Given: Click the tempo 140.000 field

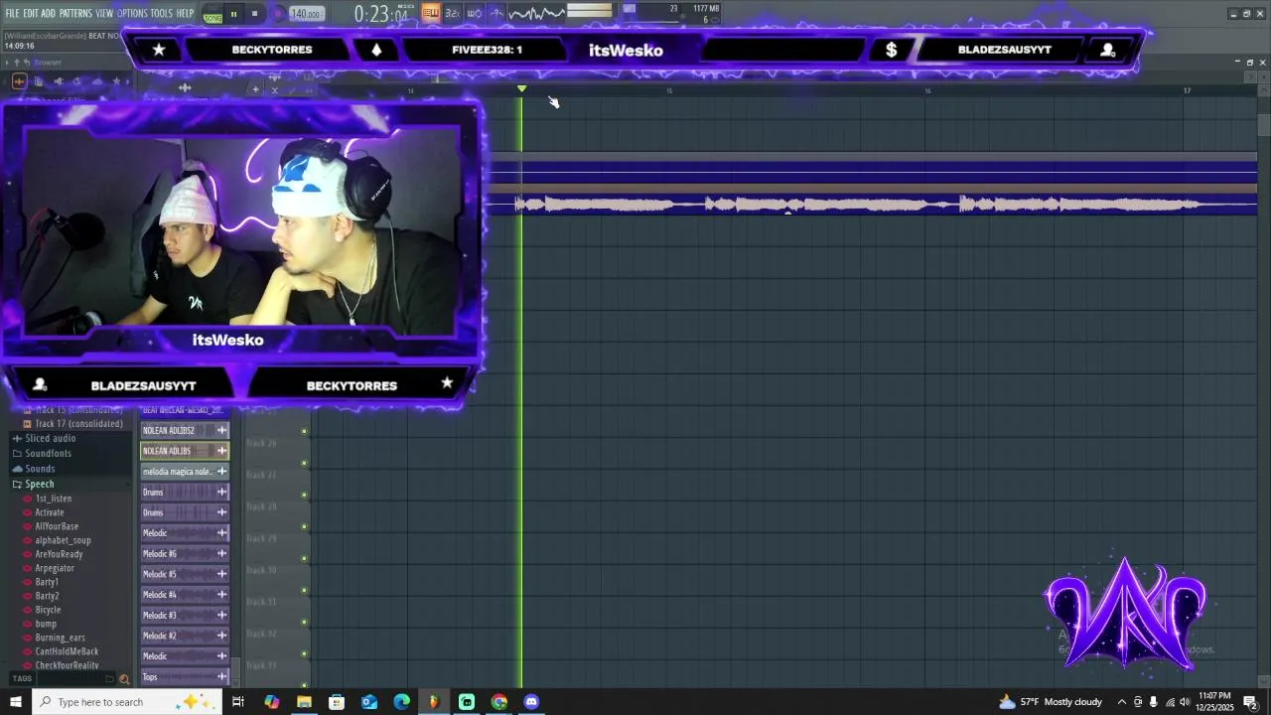Looking at the screenshot, I should pyautogui.click(x=305, y=14).
